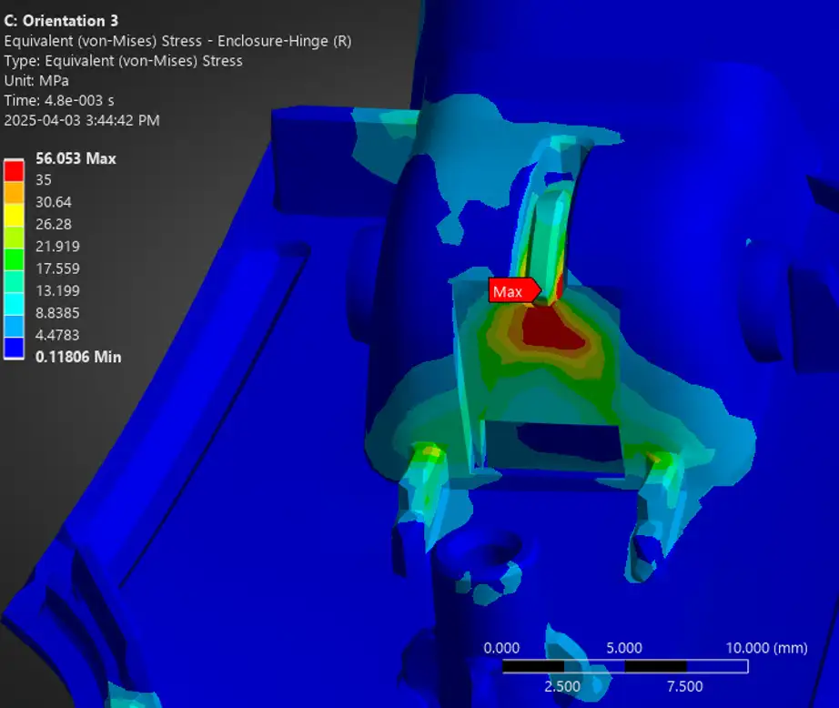Click legend value 4.4783
Image resolution: width=839 pixels, height=708 pixels.
(57, 335)
